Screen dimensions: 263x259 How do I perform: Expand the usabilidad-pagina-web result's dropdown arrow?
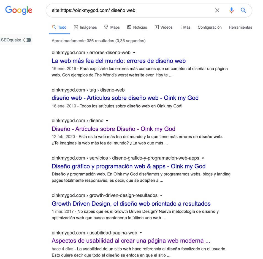point(141,233)
